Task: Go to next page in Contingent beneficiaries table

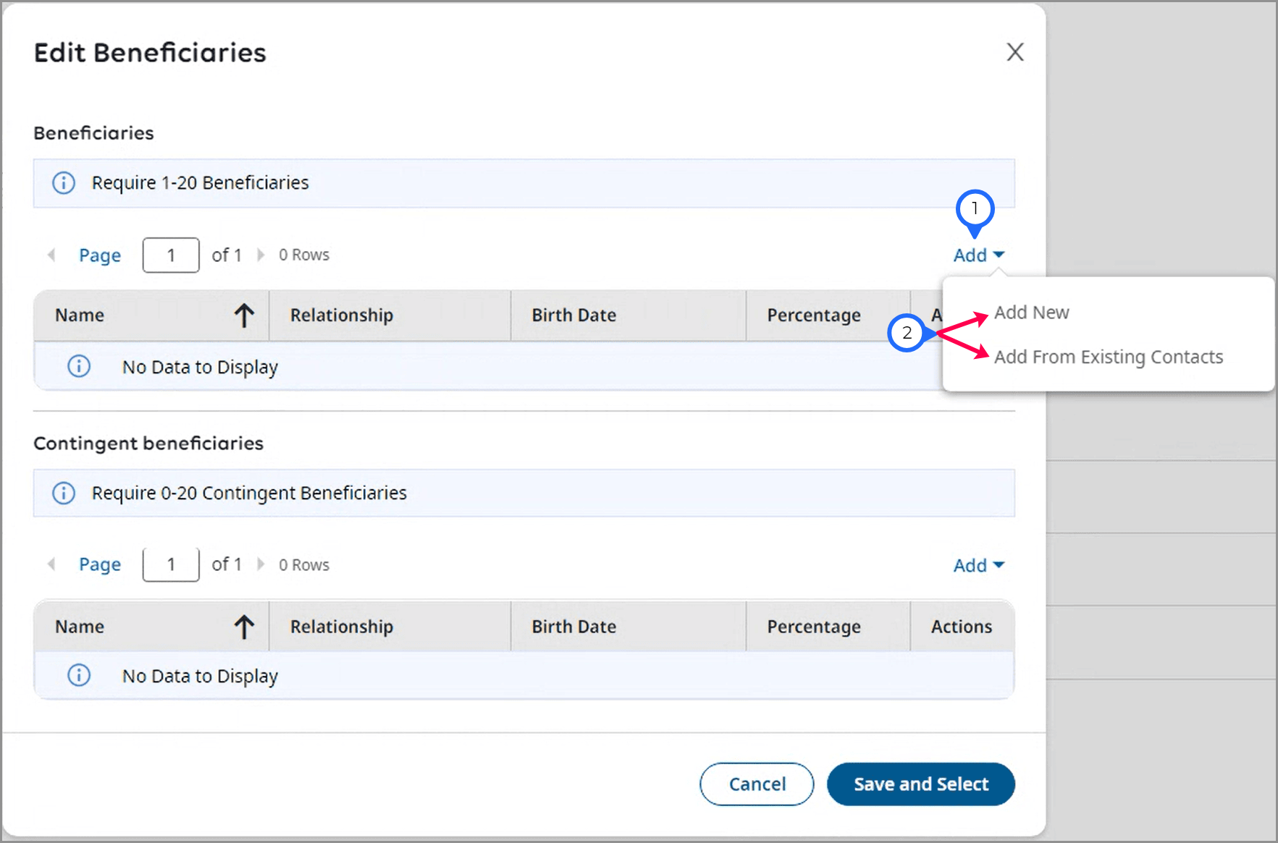Action: click(261, 564)
